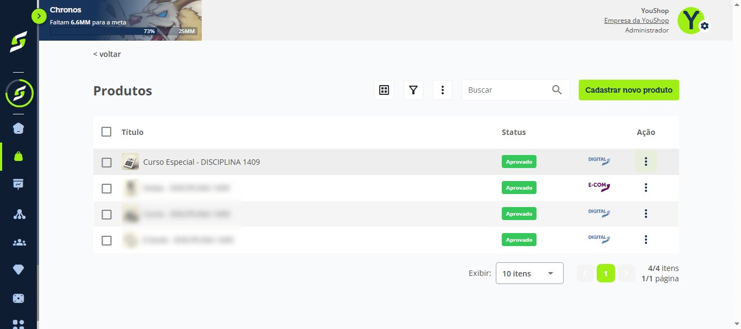Viewport: 741px width, 329px height.
Task: Click Faltam 6.6MM para a meta text
Action: 88,22
